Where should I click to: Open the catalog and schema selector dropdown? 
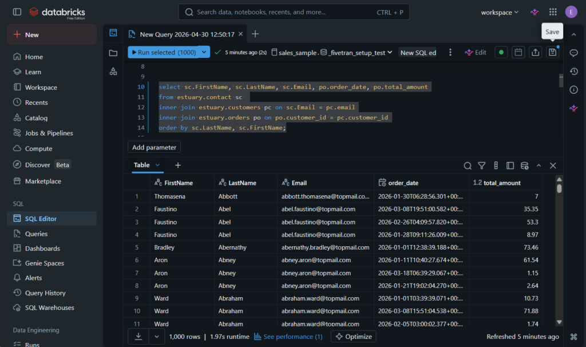[331, 53]
